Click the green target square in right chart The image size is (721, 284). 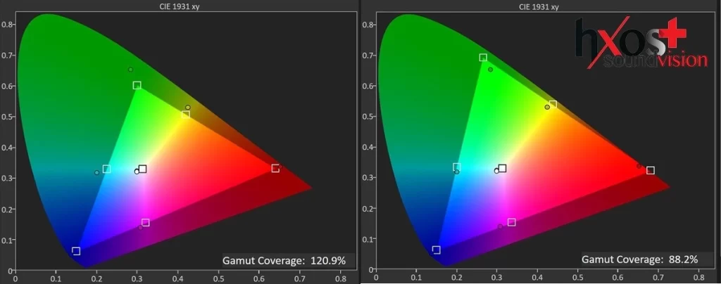pyautogui.click(x=483, y=58)
